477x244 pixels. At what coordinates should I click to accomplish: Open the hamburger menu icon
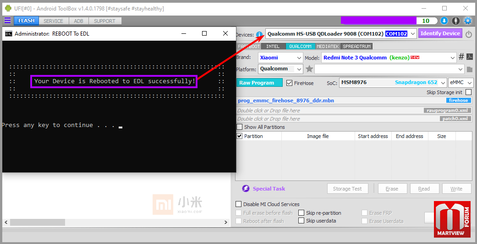coord(7,21)
